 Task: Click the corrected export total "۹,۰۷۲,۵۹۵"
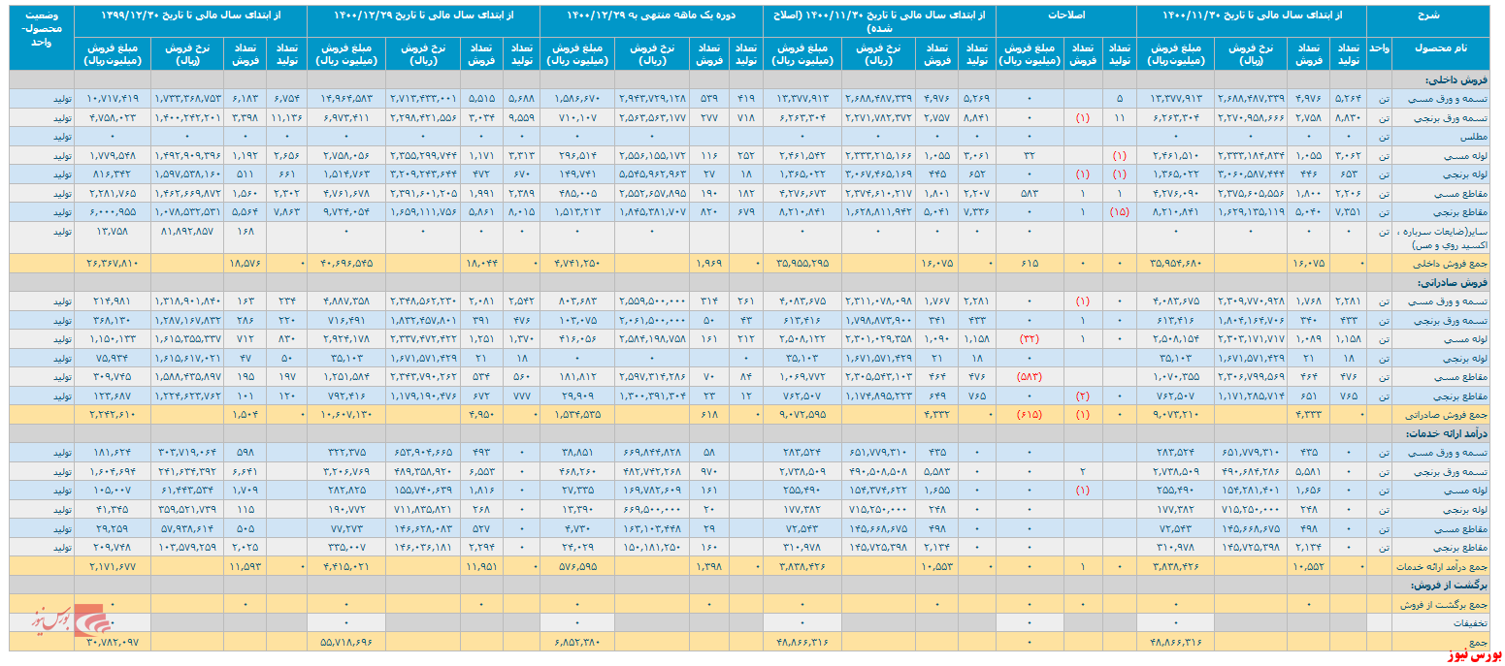[x=802, y=415]
